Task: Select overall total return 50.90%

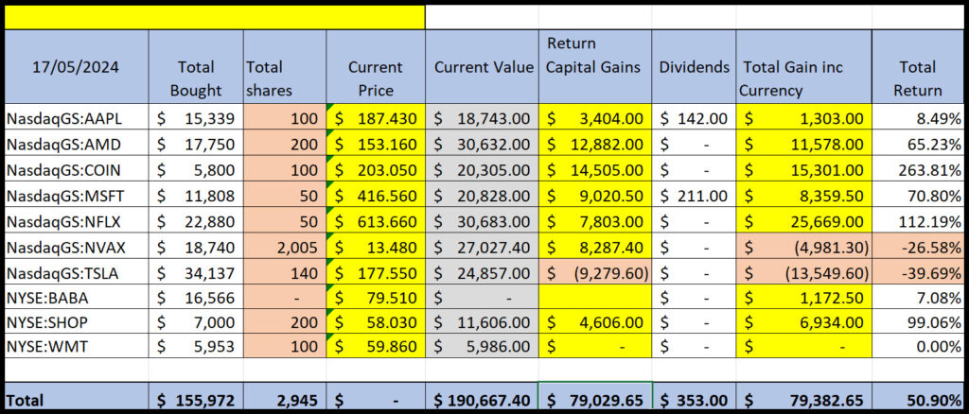Action: tap(918, 397)
